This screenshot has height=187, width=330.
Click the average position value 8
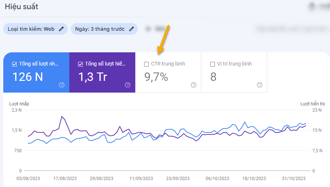(x=213, y=77)
